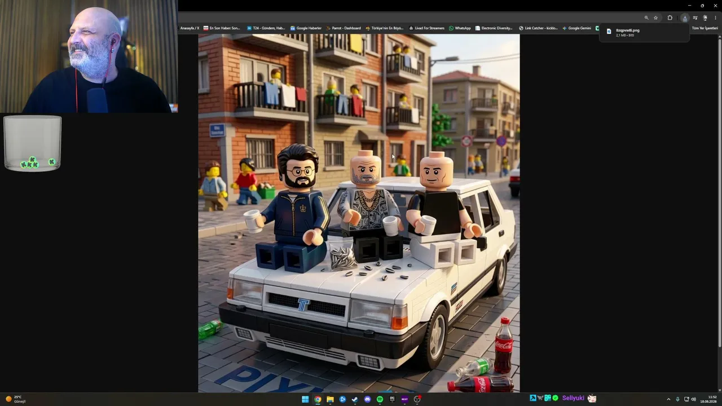Click the zoom magnifier icon in address bar
722x406 pixels.
click(646, 17)
